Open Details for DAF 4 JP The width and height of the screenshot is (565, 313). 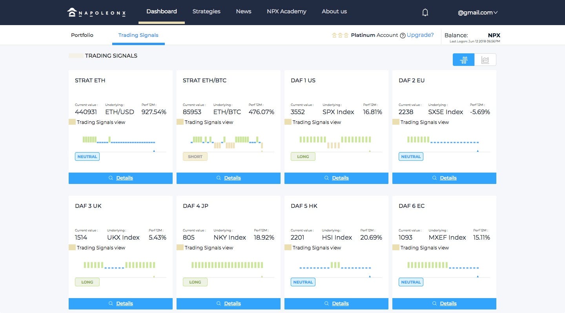228,304
